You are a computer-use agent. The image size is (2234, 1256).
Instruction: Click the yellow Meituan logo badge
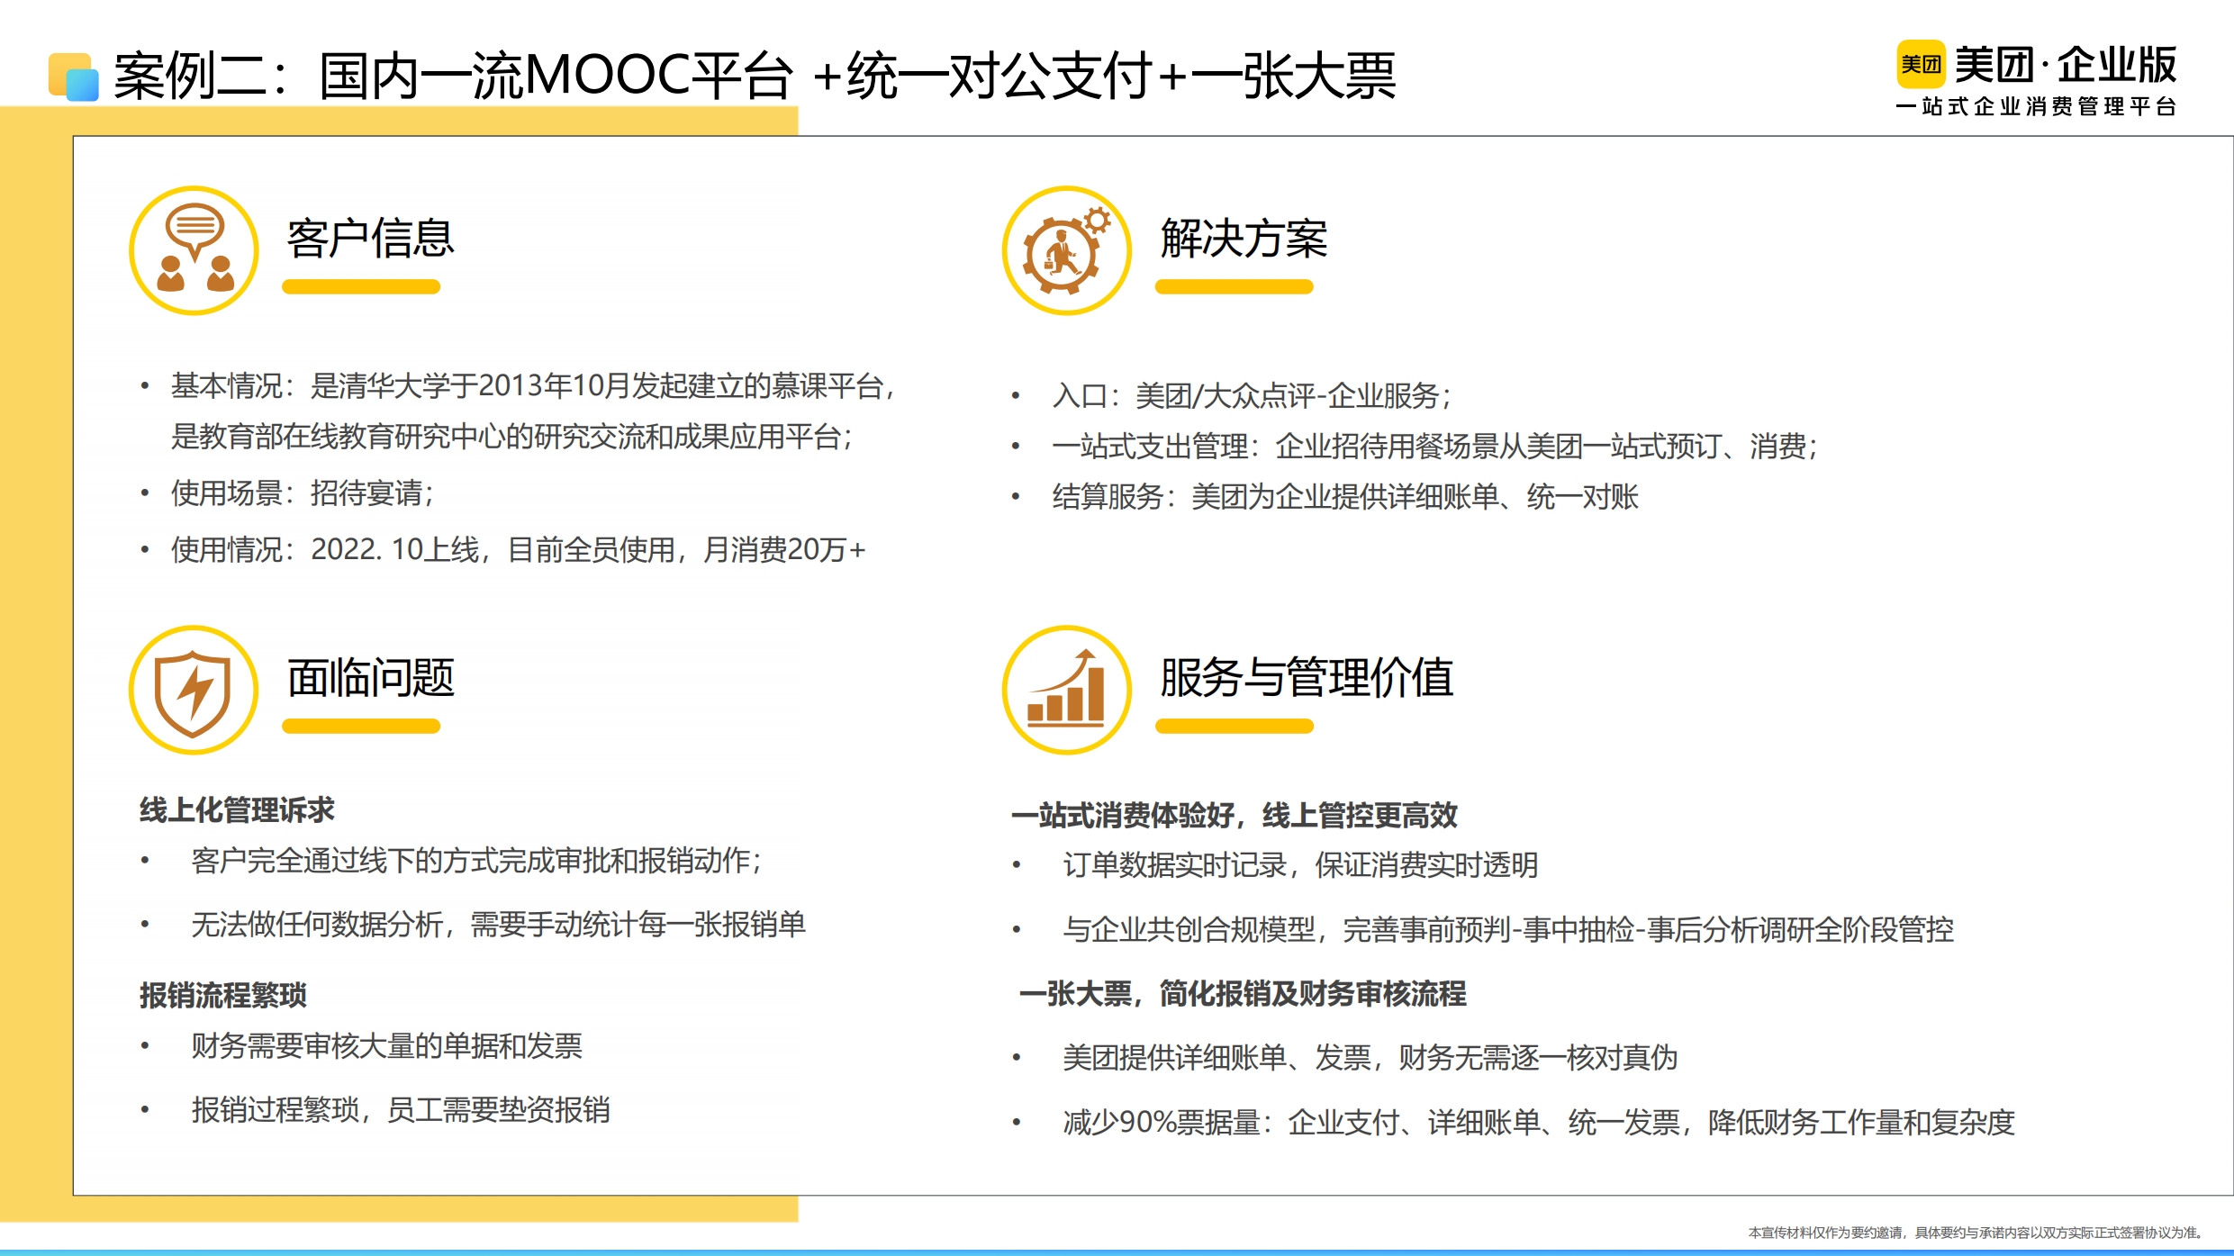(x=1921, y=64)
